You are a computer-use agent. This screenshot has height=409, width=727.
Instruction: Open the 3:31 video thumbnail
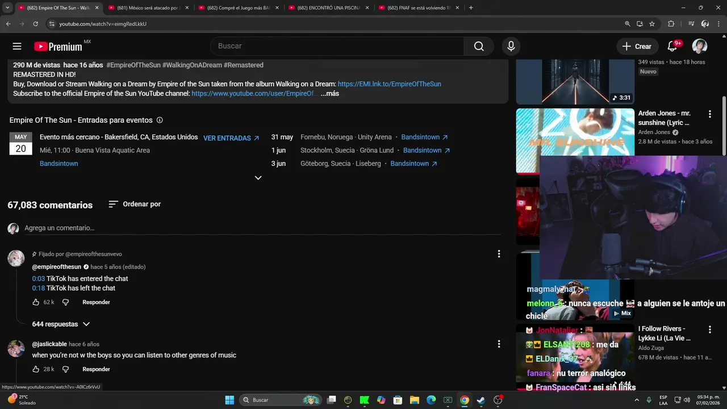(x=575, y=81)
